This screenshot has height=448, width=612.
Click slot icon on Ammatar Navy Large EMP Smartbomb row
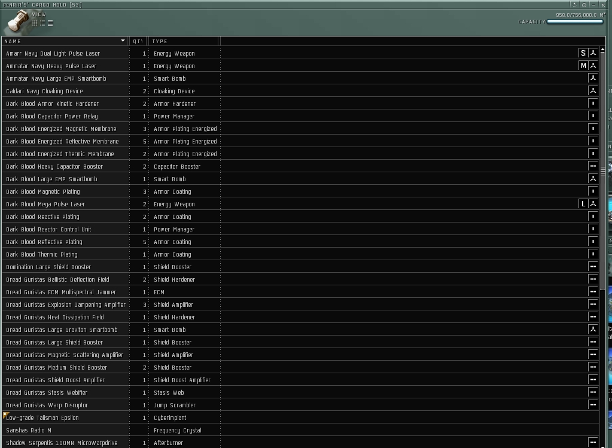[x=593, y=78]
